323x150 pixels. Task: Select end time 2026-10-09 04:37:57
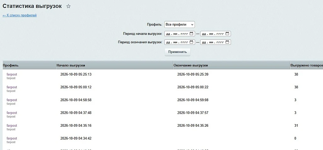(x=193, y=113)
